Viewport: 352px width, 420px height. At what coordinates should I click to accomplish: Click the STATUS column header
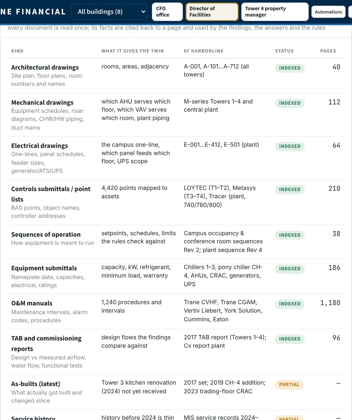point(284,51)
